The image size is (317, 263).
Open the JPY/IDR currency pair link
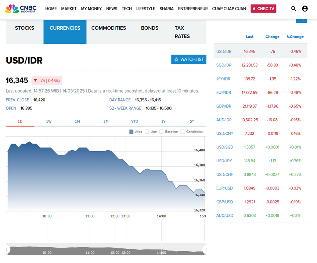[223, 79]
